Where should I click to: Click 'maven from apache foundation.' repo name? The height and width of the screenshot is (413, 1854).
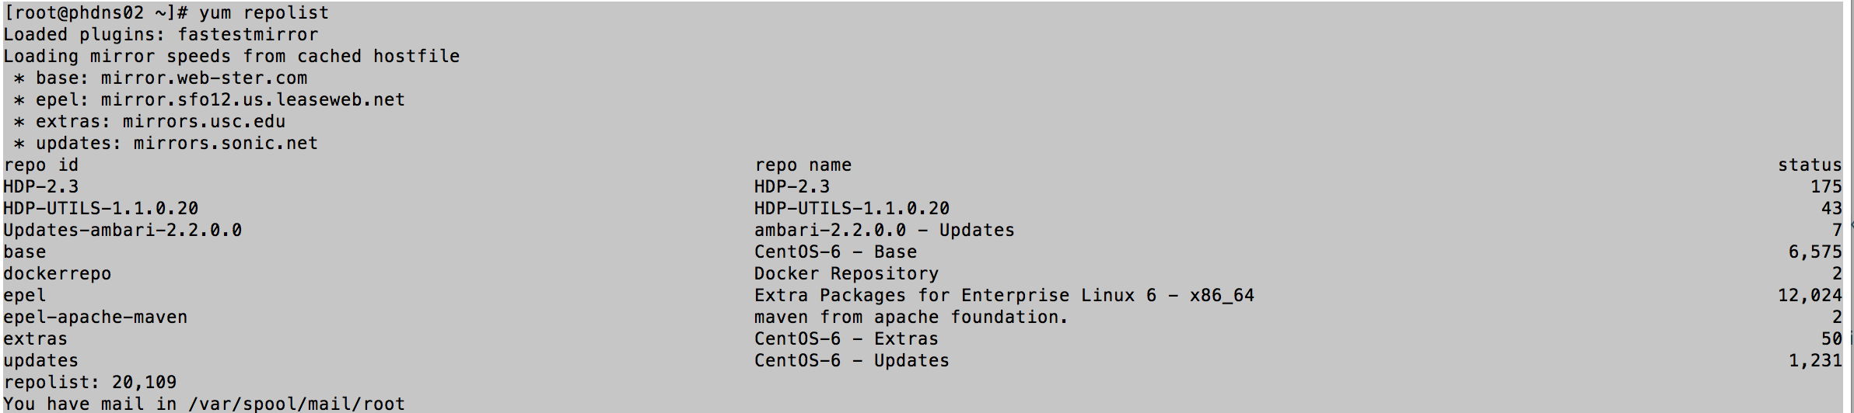click(911, 318)
